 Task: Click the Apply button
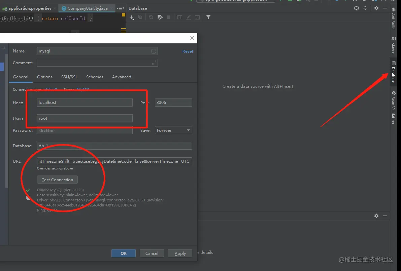(180, 253)
